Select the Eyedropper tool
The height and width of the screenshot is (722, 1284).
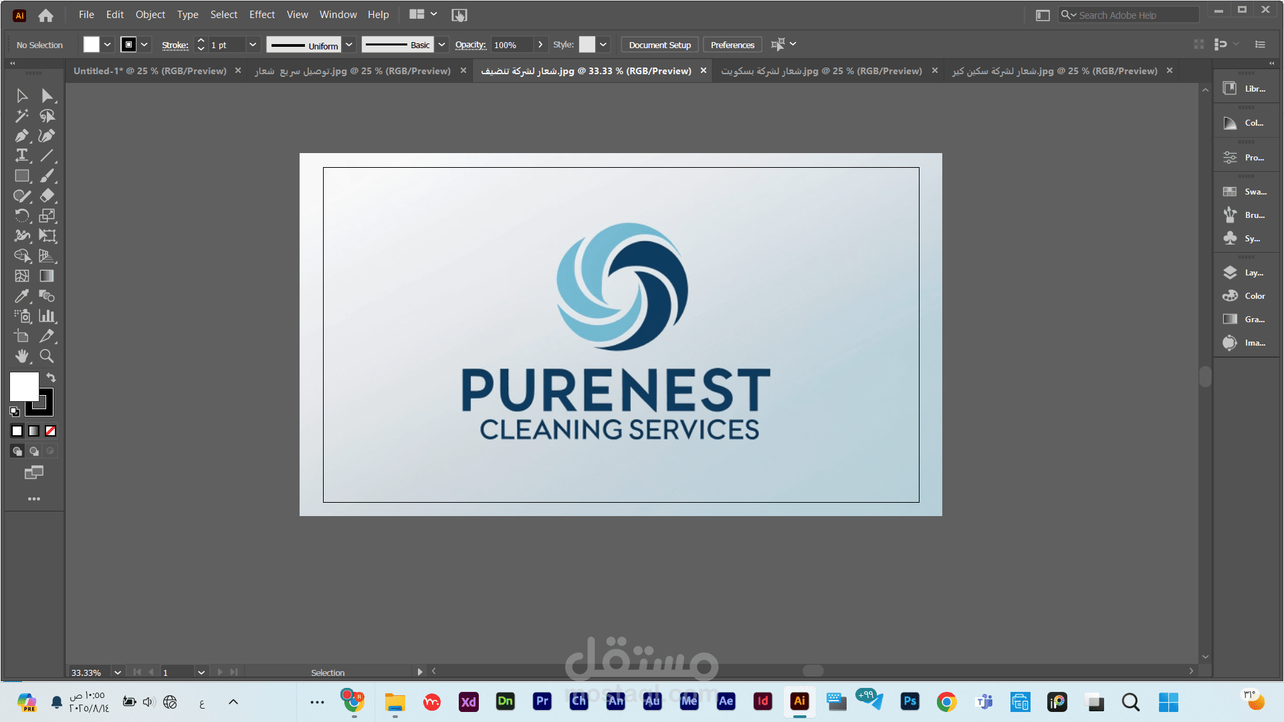pyautogui.click(x=22, y=296)
